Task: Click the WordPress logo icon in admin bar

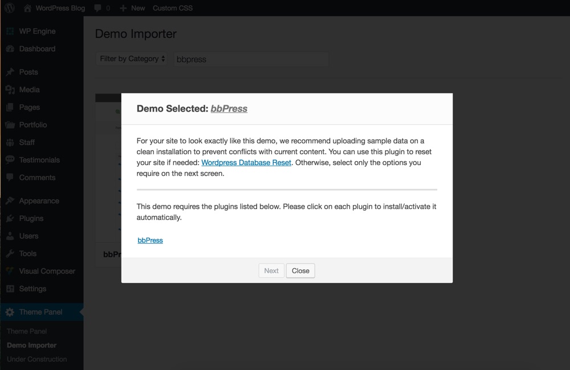Action: [x=10, y=7]
